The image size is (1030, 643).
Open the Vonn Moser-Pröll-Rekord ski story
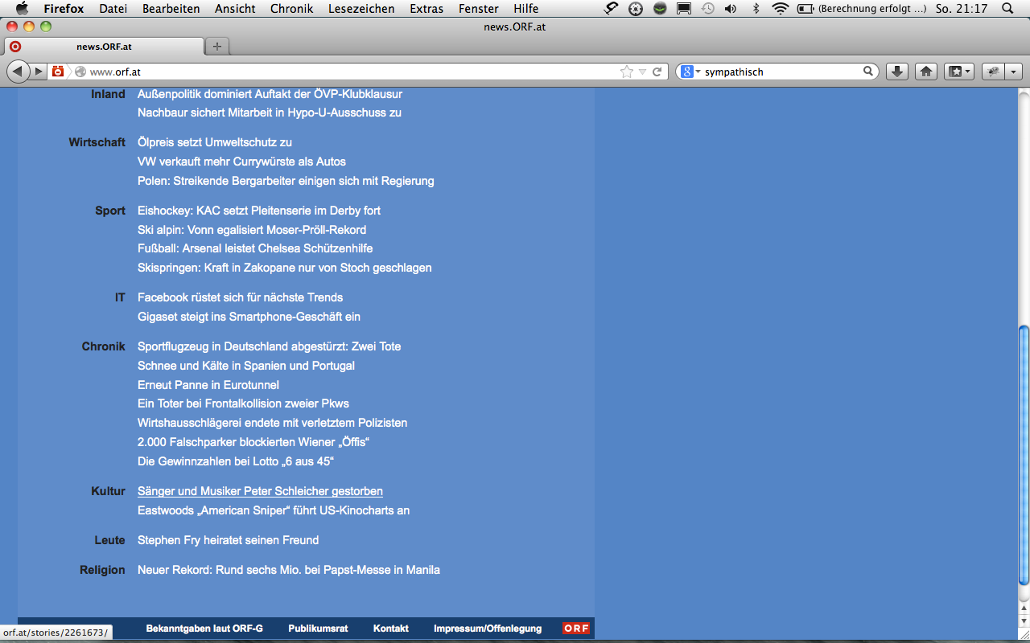click(252, 230)
